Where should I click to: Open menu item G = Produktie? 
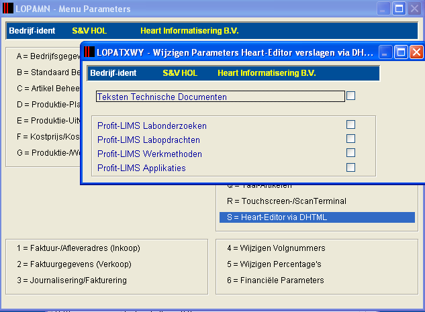point(48,153)
